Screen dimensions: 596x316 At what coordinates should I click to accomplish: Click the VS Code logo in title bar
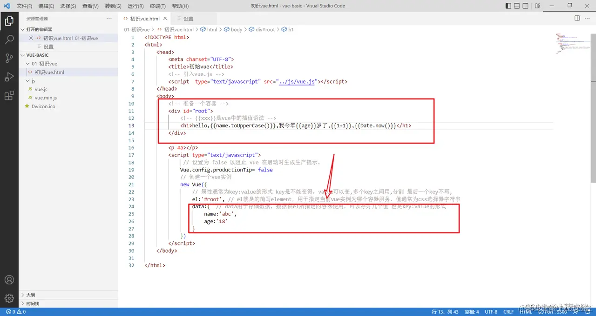(x=7, y=6)
